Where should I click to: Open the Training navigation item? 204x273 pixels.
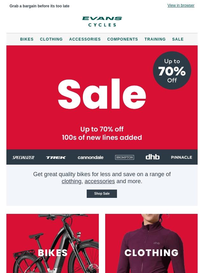[x=155, y=39]
